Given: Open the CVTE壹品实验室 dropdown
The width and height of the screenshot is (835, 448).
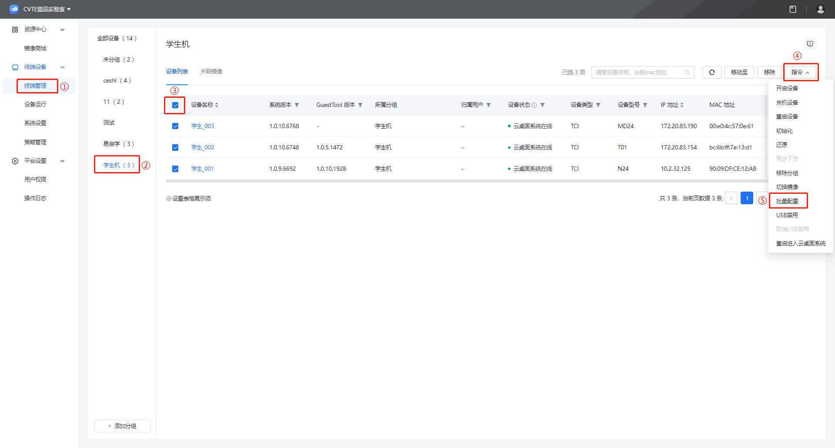Looking at the screenshot, I should click(x=47, y=9).
